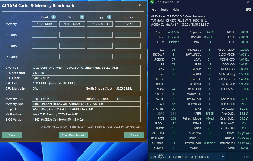253x161 pixels.
Task: Click the tRAS value 80
Action: point(173,69)
